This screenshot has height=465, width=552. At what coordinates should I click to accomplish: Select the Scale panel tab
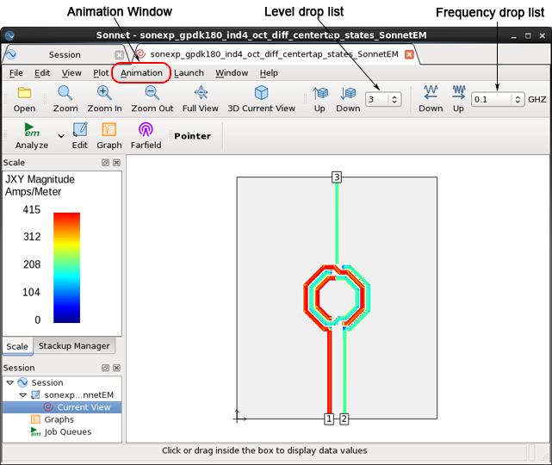coord(17,346)
